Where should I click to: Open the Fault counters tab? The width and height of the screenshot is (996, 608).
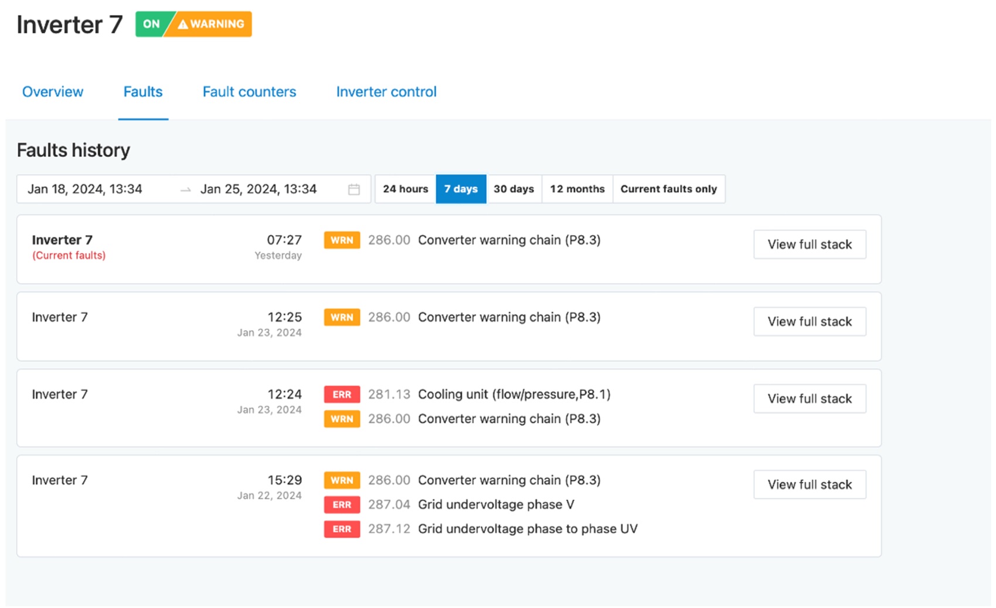point(249,91)
